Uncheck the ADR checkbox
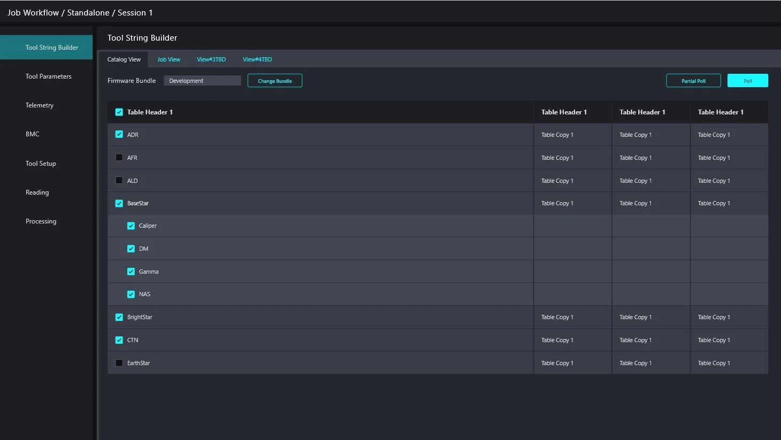The width and height of the screenshot is (781, 440). pyautogui.click(x=119, y=135)
